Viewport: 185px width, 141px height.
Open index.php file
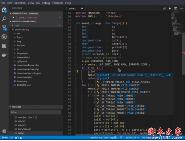coord(36,81)
